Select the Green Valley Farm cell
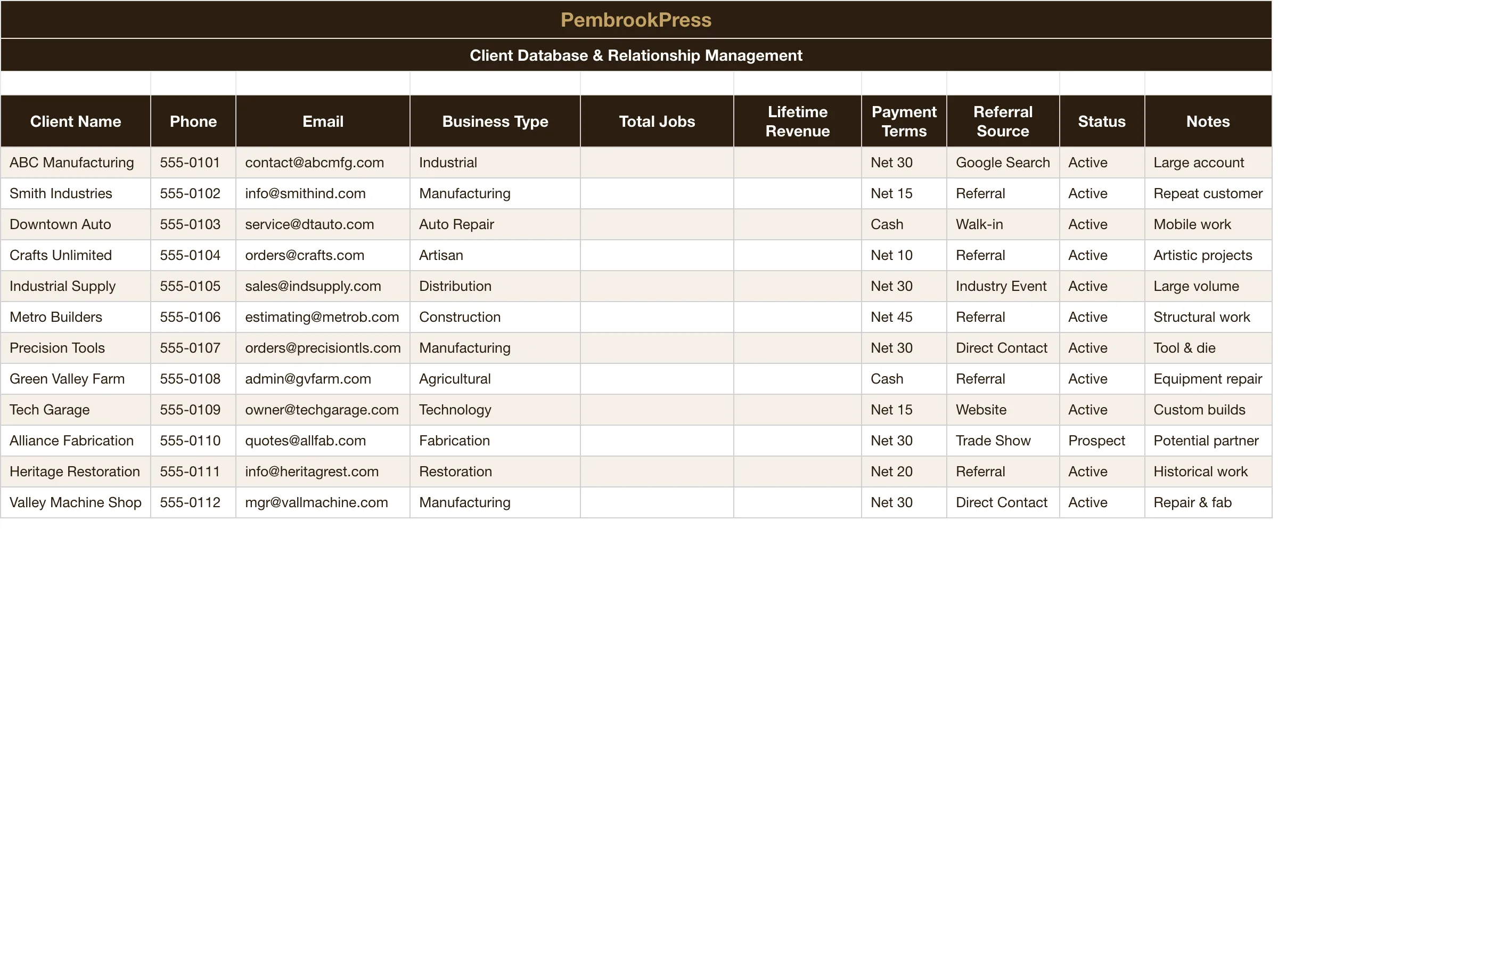Screen dimensions: 1491x959 [x=75, y=379]
